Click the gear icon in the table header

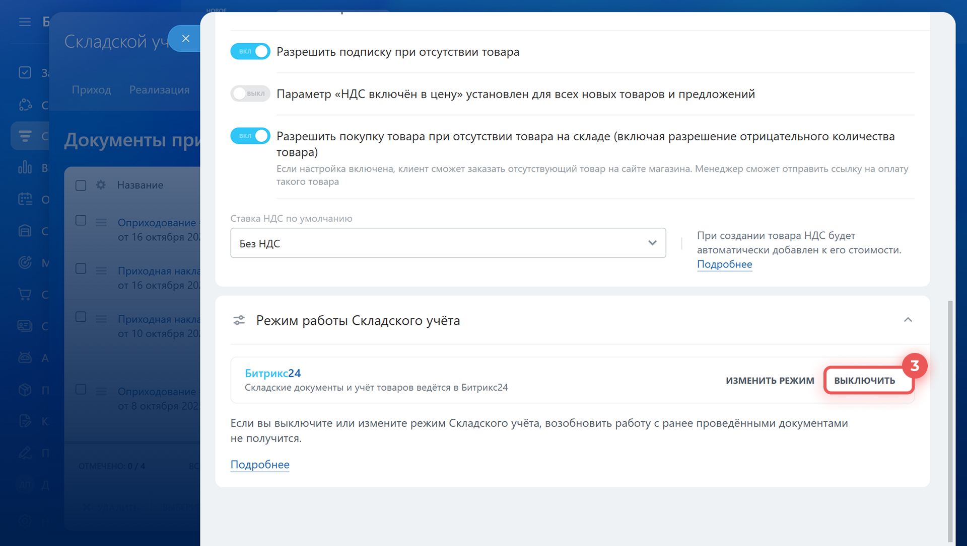(101, 185)
